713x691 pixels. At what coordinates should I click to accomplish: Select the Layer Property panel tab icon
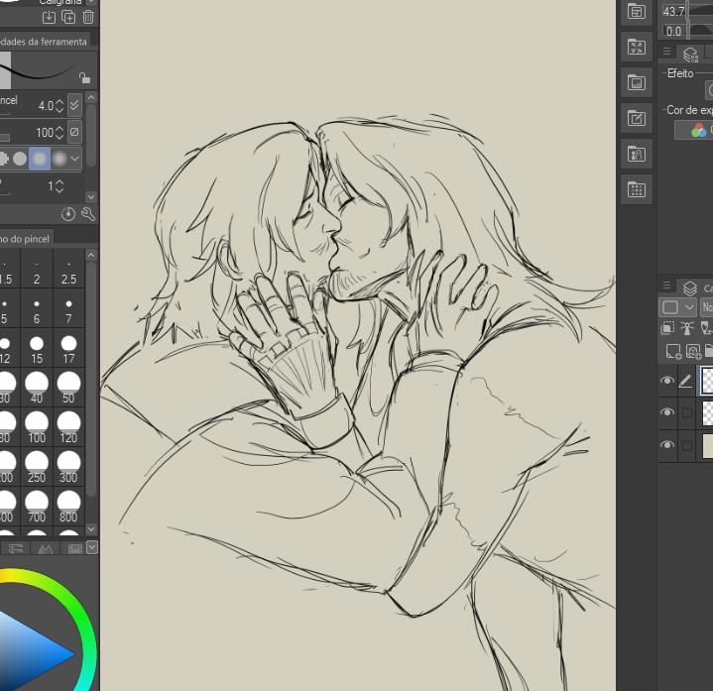(x=690, y=55)
